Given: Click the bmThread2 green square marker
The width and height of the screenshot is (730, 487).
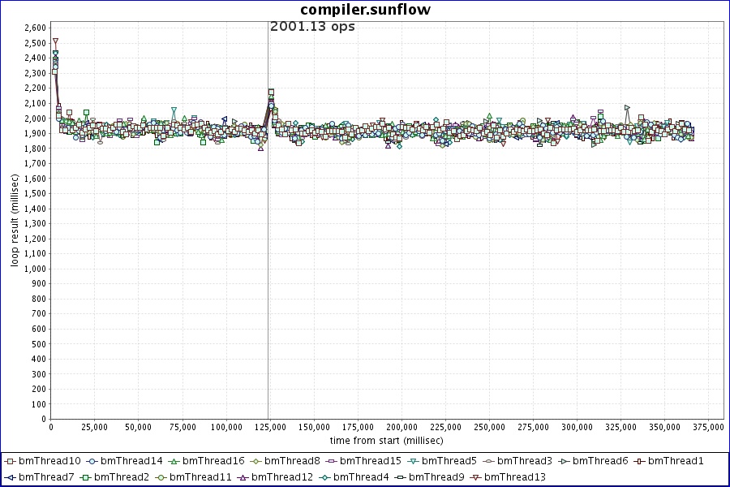Looking at the screenshot, I should [85, 477].
